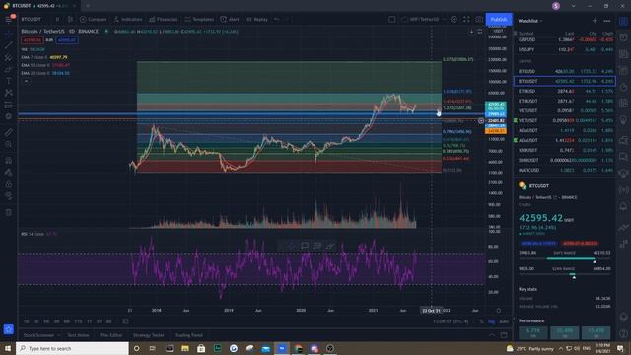This screenshot has height=355, width=631.
Task: Select MATICUSD row in watchlist
Action: click(565, 170)
